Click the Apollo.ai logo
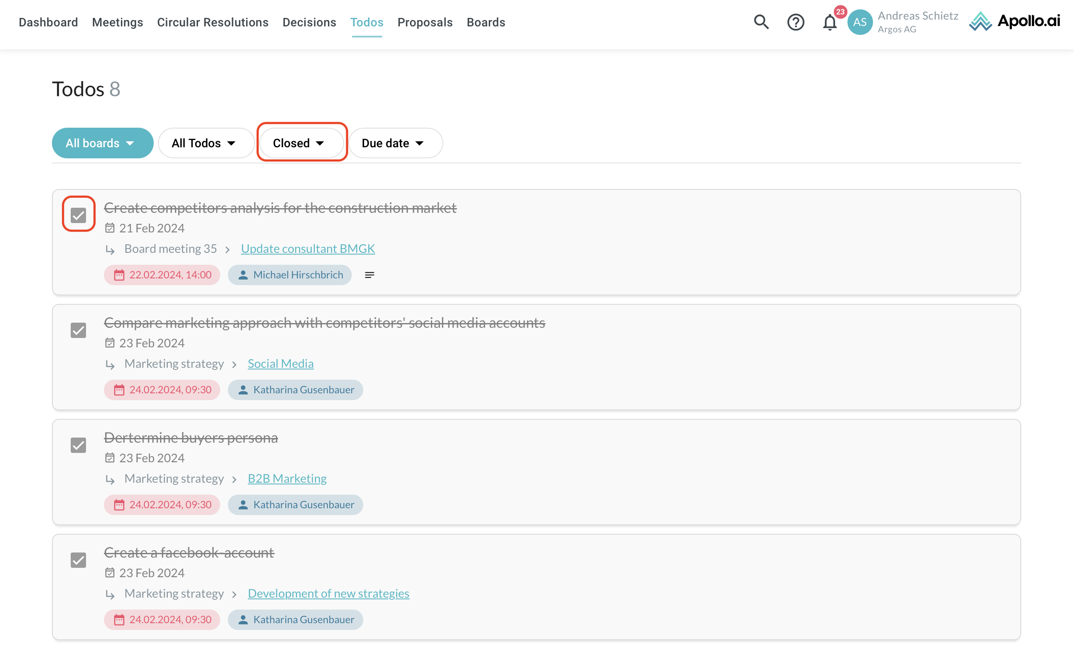This screenshot has height=647, width=1074. point(1015,21)
